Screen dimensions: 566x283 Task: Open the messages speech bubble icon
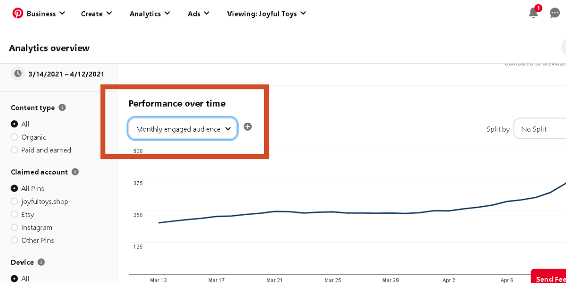tap(555, 13)
